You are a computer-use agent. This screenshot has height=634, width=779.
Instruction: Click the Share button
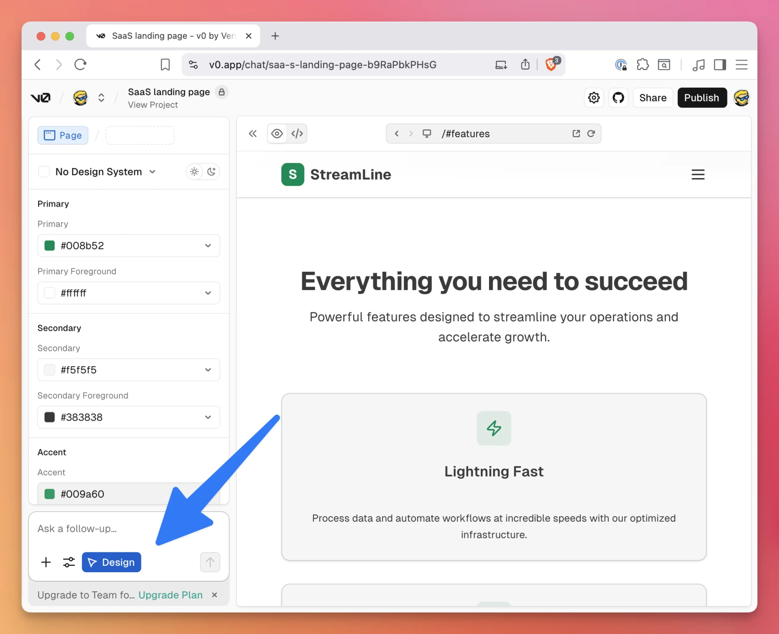click(653, 98)
